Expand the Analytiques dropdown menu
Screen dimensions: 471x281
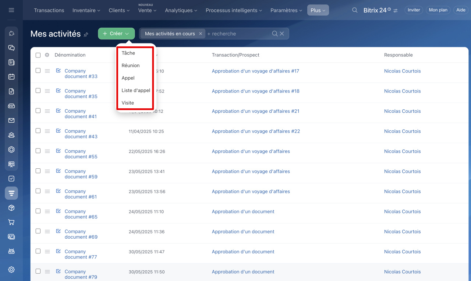(181, 10)
